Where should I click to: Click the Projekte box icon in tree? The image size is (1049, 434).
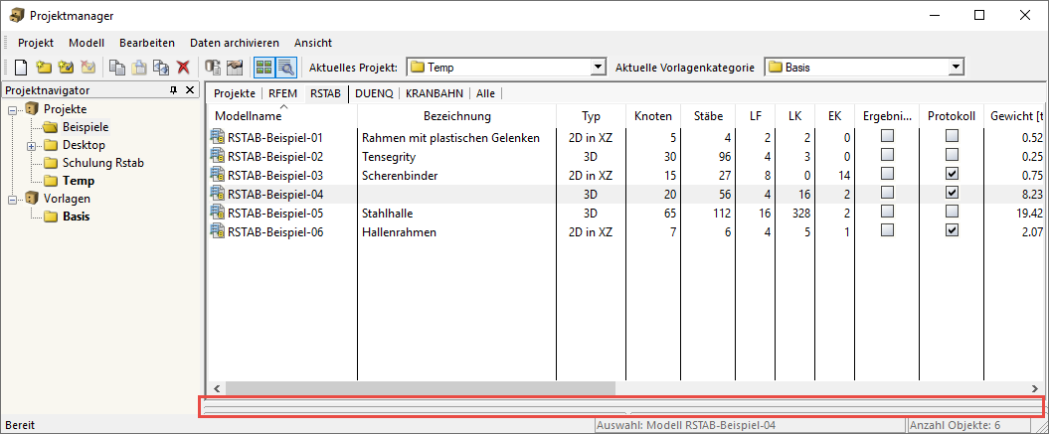click(x=32, y=109)
